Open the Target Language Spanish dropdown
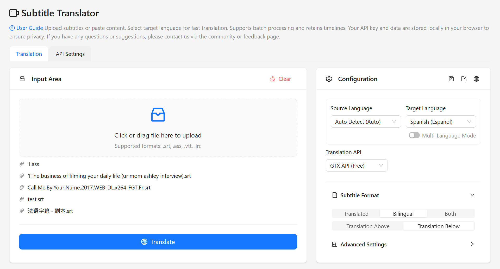 click(x=440, y=121)
